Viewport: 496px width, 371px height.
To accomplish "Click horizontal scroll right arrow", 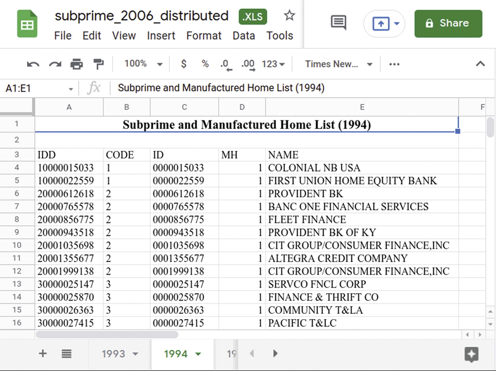I will coord(480,335).
